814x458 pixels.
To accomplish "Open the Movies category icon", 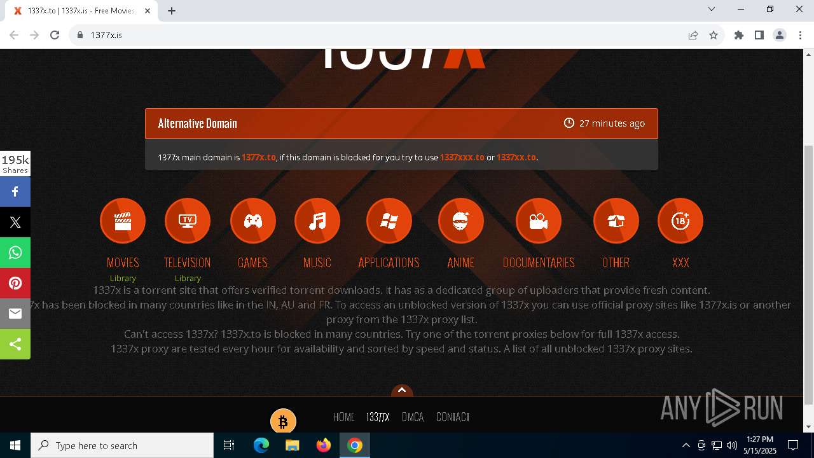I will point(123,221).
